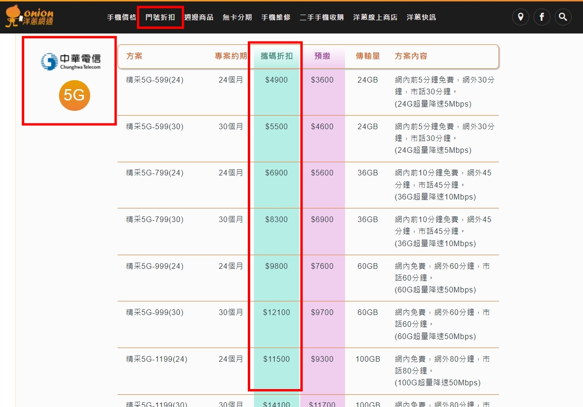Open the location map pin icon
Screen dimensions: 583x407
(520, 17)
